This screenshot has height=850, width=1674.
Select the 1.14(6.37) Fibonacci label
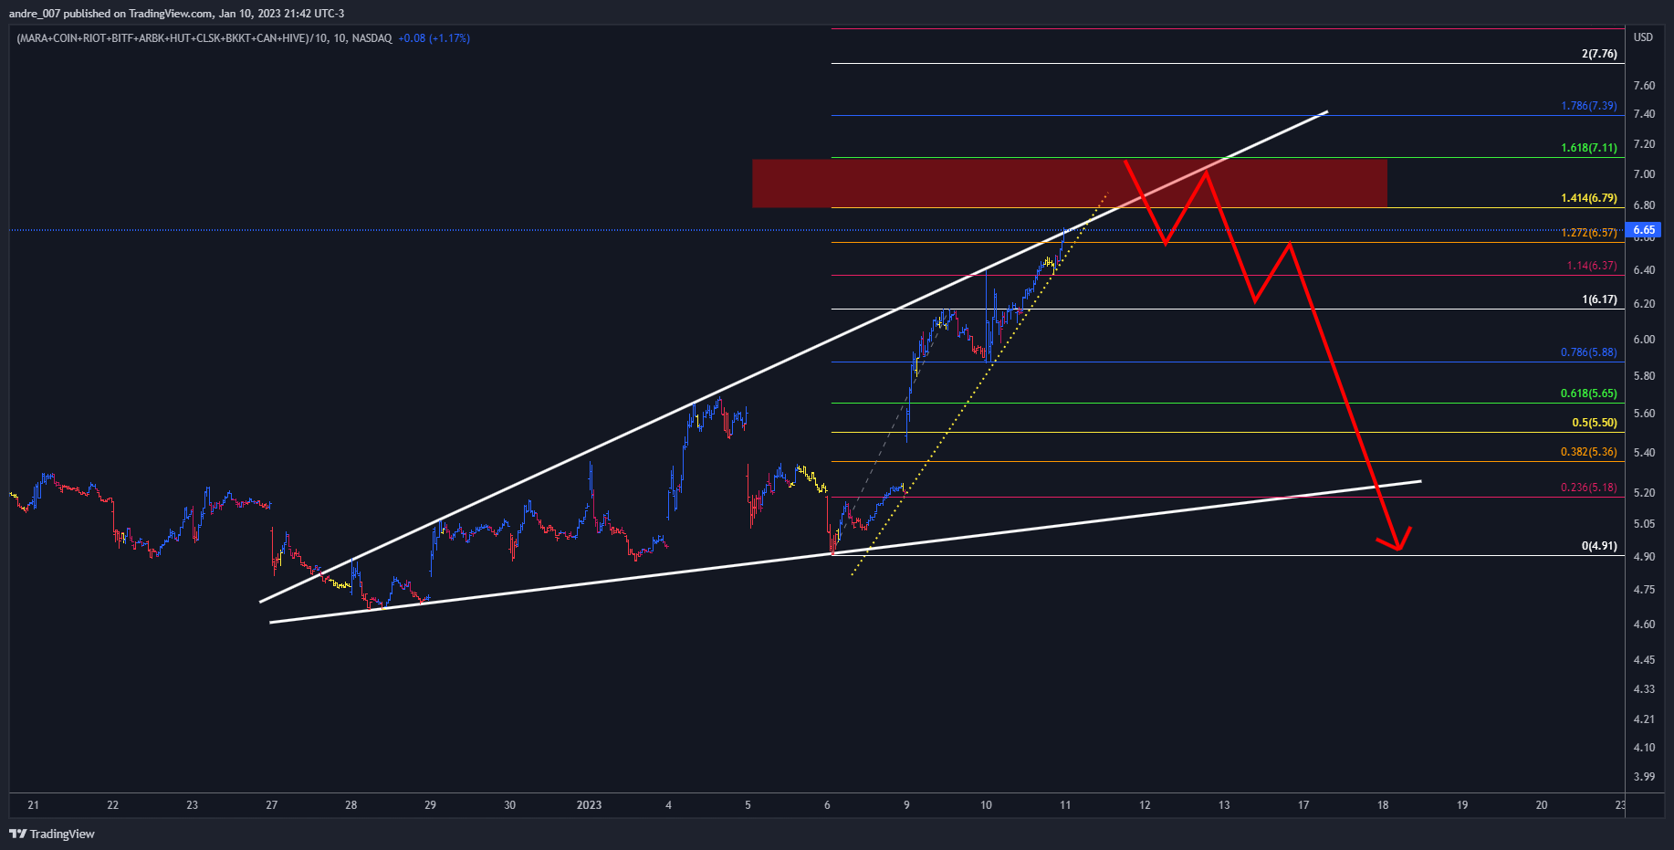tap(1592, 266)
